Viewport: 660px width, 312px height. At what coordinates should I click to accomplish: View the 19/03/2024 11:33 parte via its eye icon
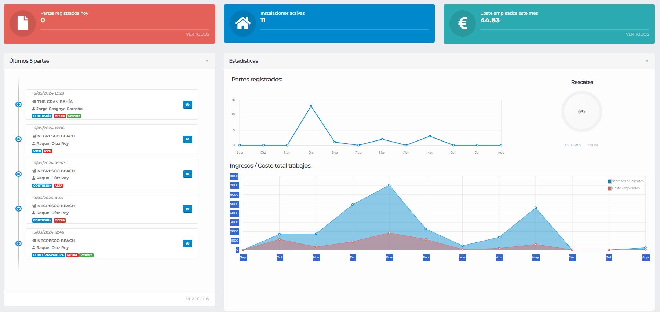(187, 209)
